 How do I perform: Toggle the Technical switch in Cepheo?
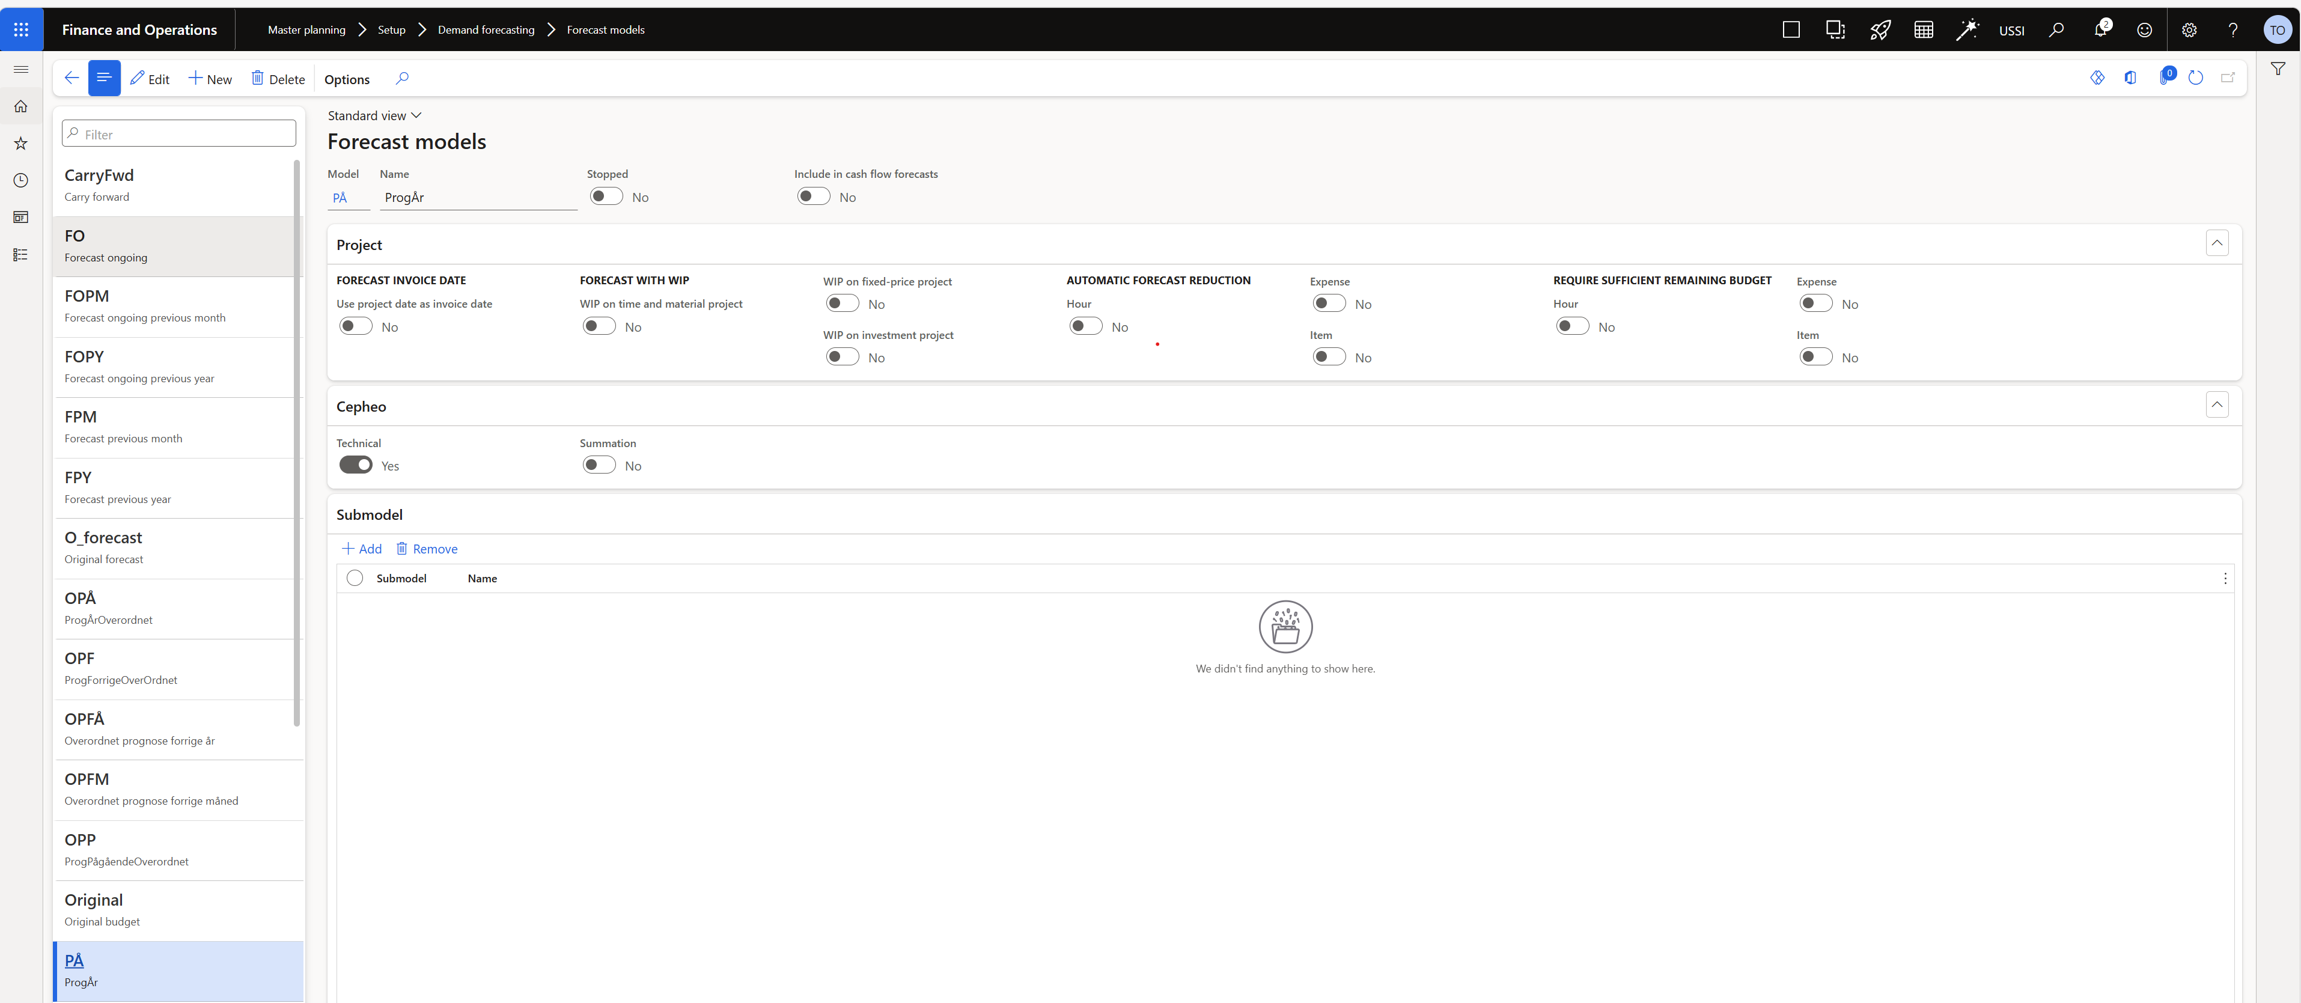[x=356, y=465]
